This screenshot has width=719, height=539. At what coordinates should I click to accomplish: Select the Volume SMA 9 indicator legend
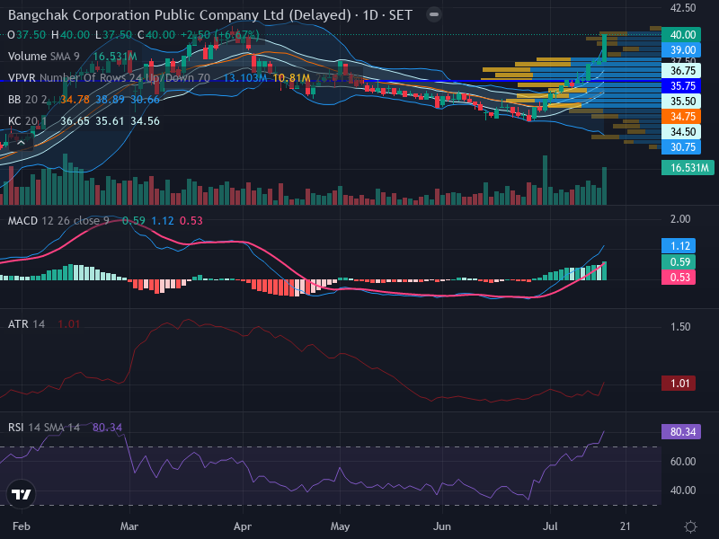(x=43, y=57)
